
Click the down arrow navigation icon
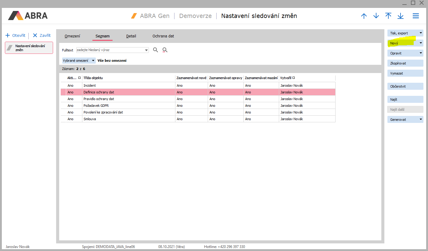(x=376, y=16)
